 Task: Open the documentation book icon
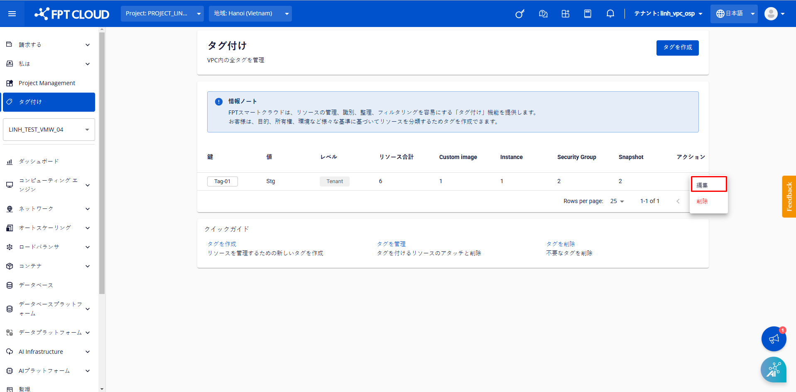point(588,14)
